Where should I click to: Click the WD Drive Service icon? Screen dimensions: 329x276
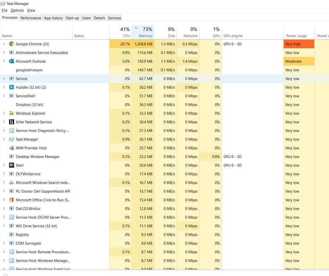[x=12, y=226]
